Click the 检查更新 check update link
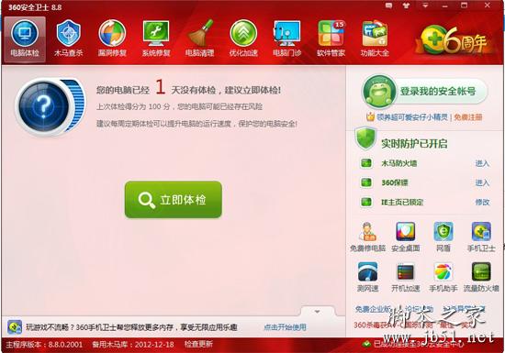The image size is (505, 353). click(x=198, y=345)
